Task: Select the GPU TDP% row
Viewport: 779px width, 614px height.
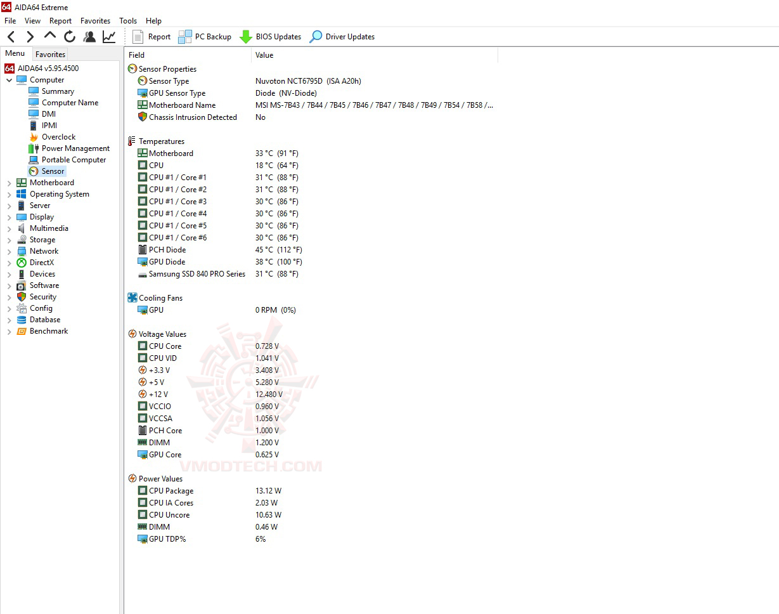Action: click(311, 539)
